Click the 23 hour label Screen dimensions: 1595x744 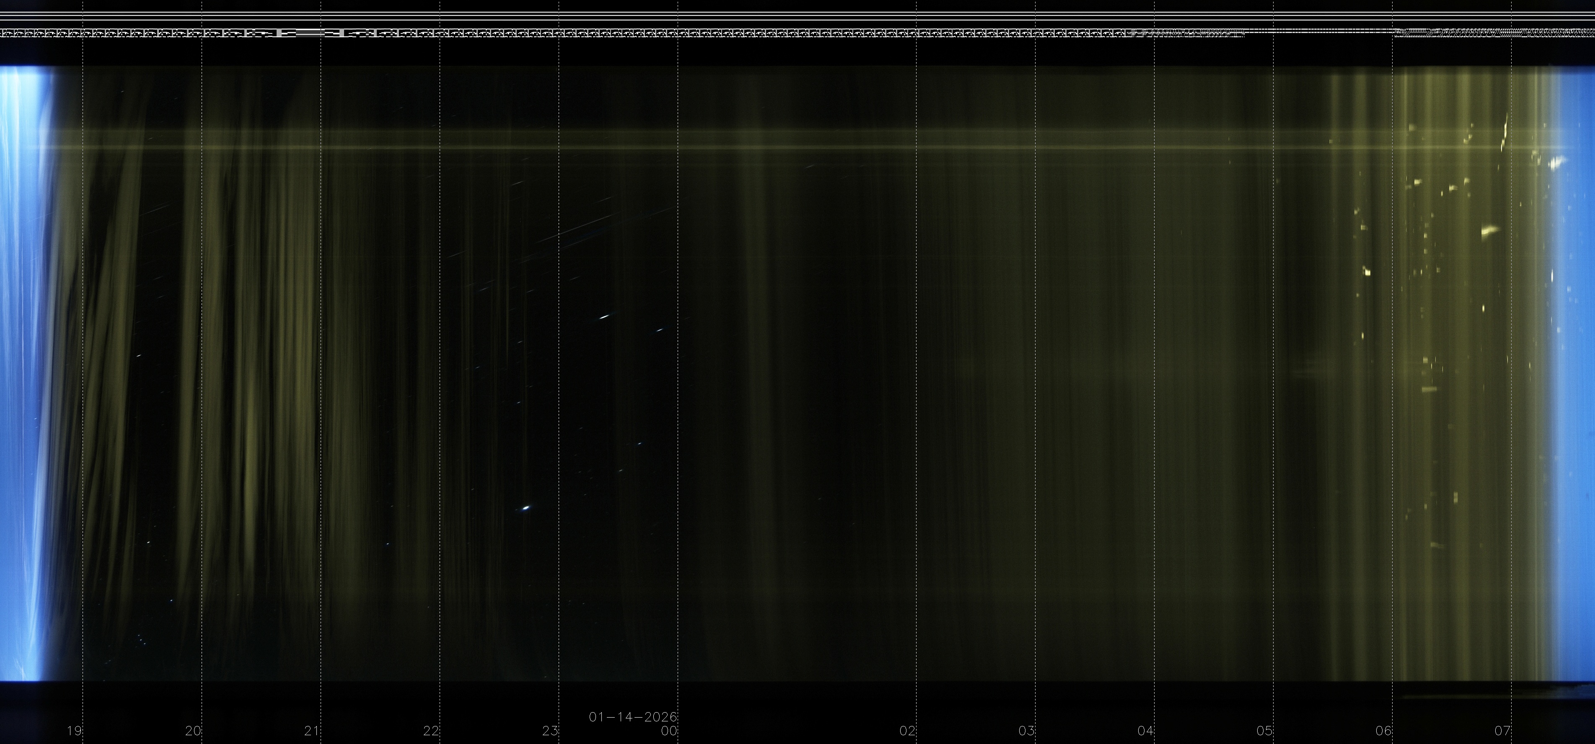click(550, 731)
